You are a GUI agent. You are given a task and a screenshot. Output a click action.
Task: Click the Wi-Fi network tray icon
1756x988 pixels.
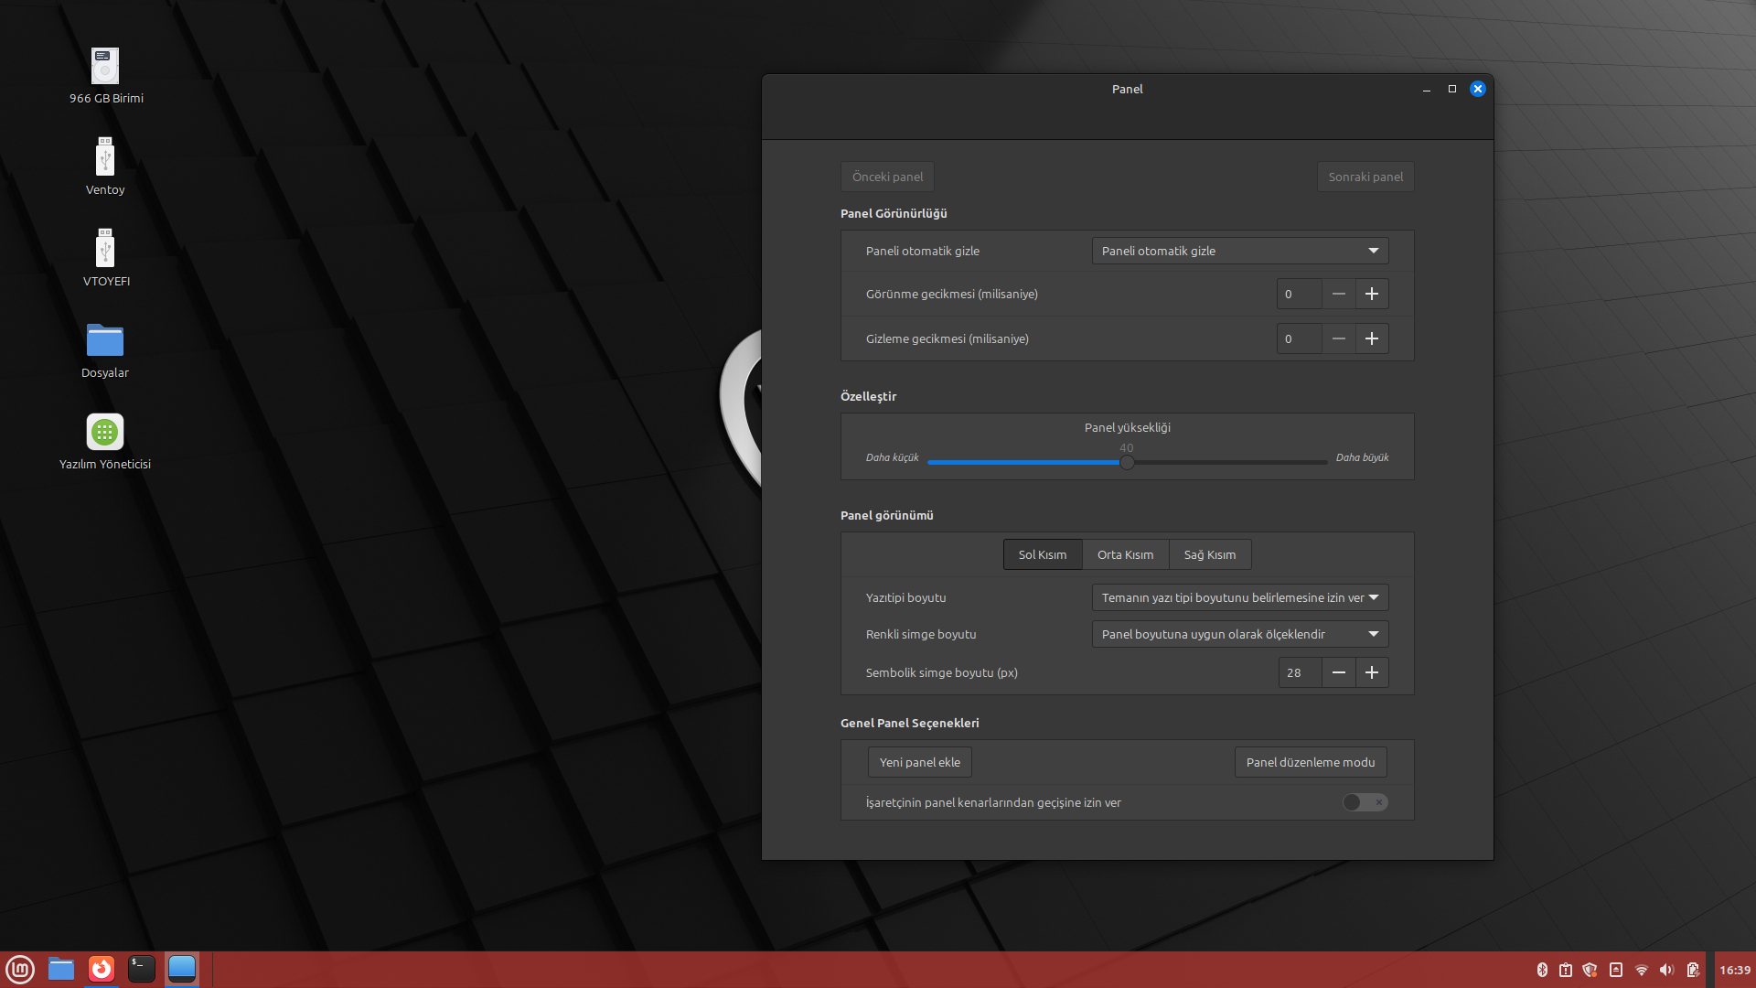coord(1642,970)
